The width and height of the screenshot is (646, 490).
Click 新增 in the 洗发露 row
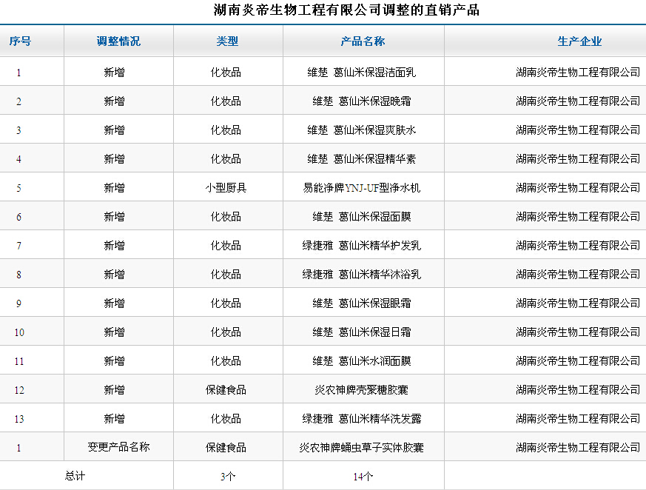pyautogui.click(x=114, y=419)
